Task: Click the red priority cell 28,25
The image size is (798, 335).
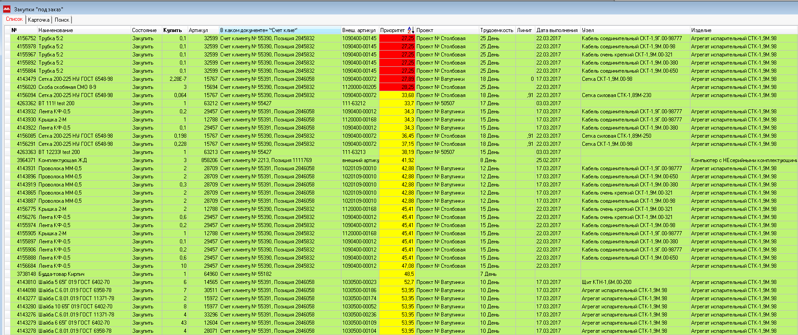Action: tap(397, 87)
